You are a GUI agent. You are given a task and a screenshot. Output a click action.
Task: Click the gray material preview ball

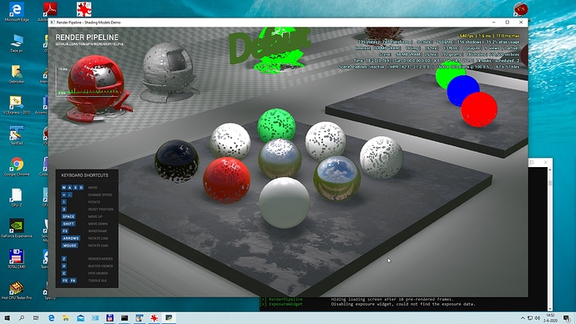169,72
